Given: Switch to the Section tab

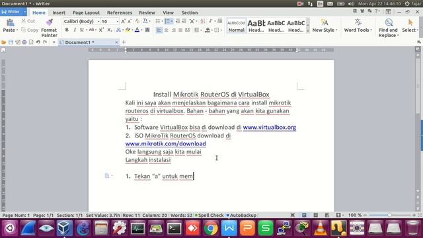Looking at the screenshot, I should [190, 13].
